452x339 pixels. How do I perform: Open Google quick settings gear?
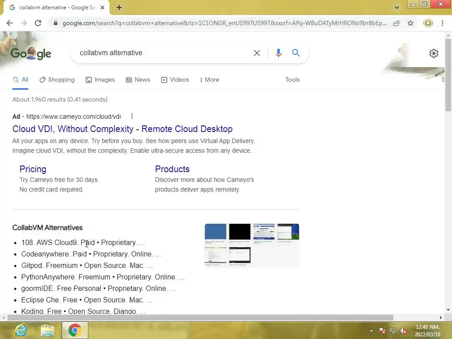pos(434,53)
